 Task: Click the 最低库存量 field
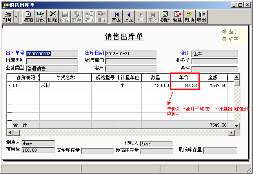click(220, 150)
